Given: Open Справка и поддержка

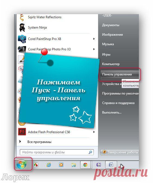Looking at the screenshot, I should (x=118, y=103).
